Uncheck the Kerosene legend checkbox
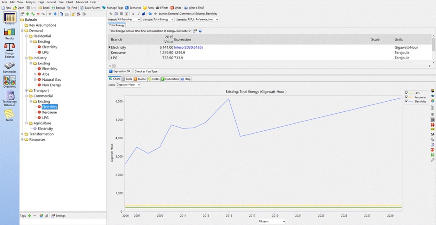The width and height of the screenshot is (436, 225). point(407,97)
